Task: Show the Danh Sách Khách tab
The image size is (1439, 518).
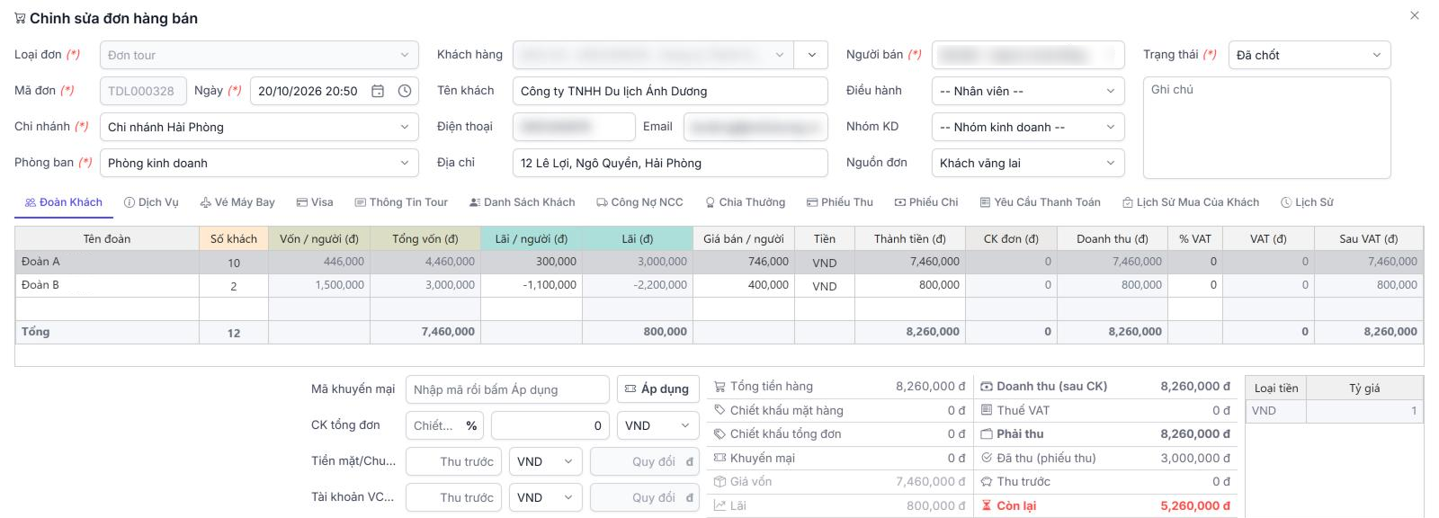Action: [522, 202]
